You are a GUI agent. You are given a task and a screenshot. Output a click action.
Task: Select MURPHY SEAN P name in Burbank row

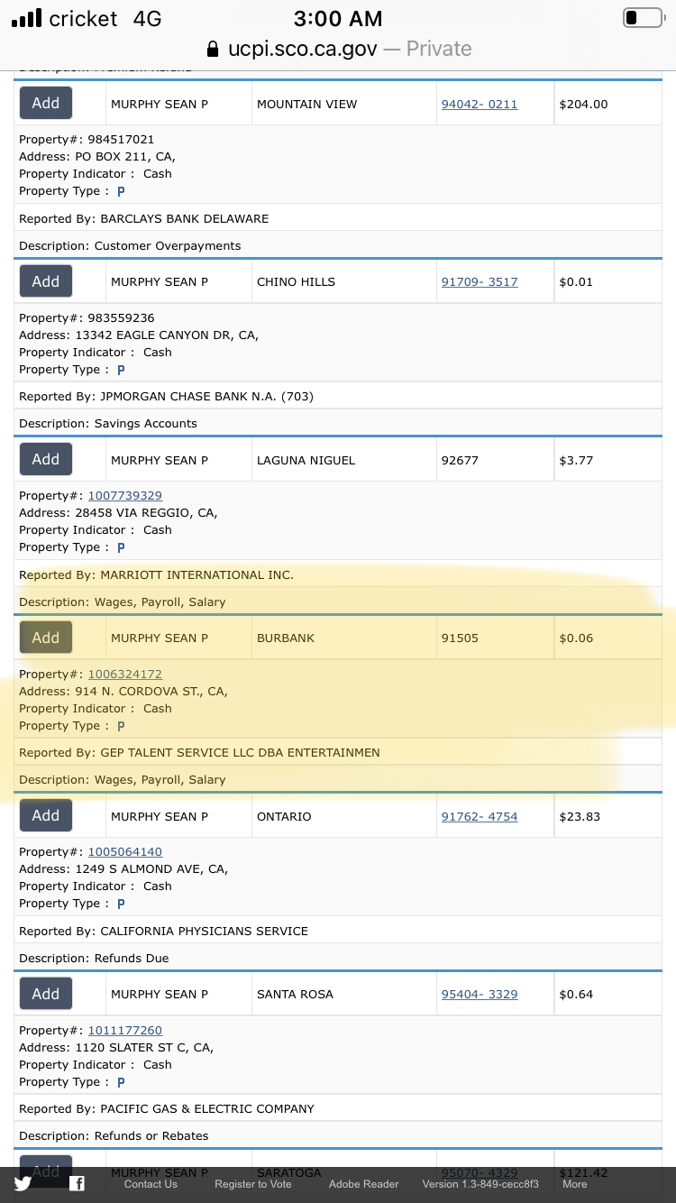(x=160, y=638)
